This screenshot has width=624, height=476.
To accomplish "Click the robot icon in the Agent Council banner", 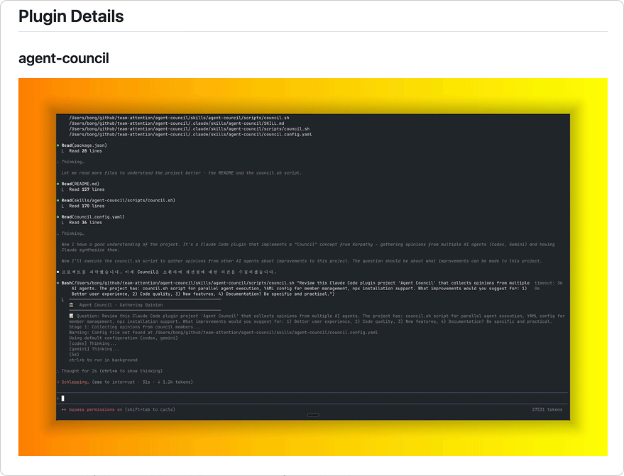I will [x=71, y=305].
